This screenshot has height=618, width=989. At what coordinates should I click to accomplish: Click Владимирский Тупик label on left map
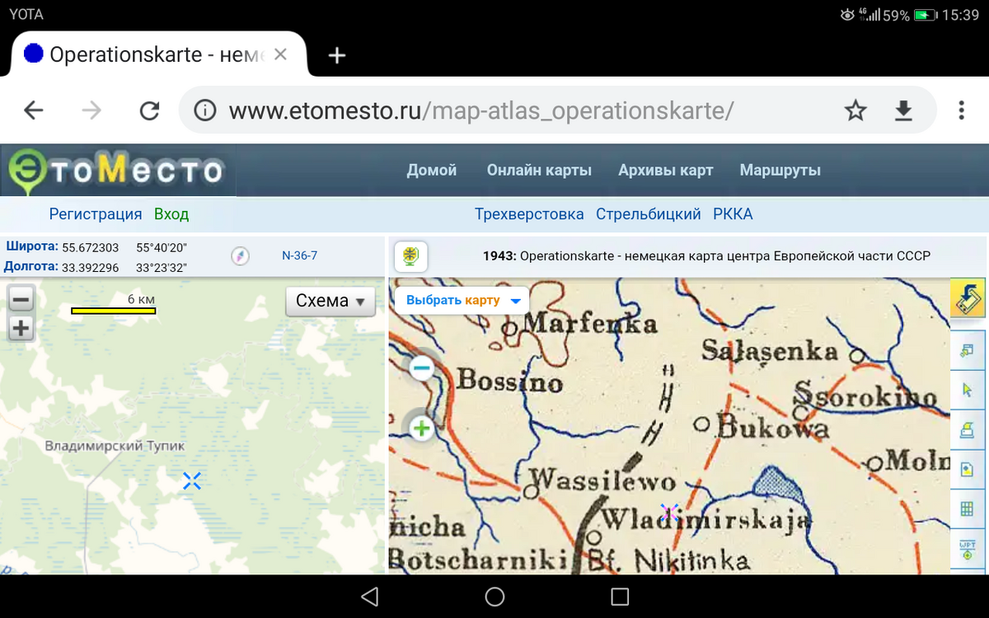(x=115, y=446)
